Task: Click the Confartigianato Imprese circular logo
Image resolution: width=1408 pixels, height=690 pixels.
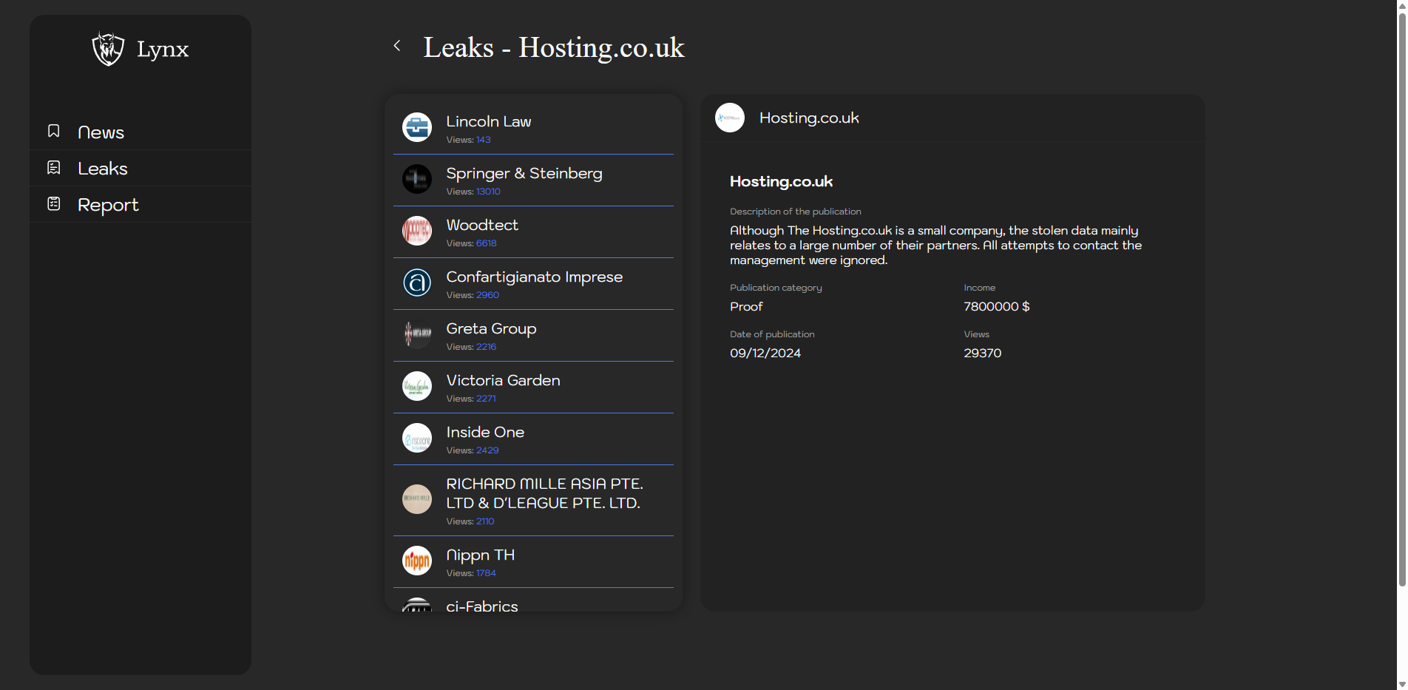Action: click(x=417, y=283)
